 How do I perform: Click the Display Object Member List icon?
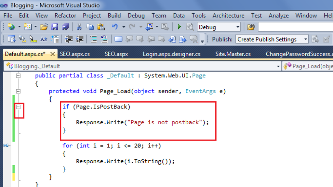pyautogui.click(x=11, y=39)
